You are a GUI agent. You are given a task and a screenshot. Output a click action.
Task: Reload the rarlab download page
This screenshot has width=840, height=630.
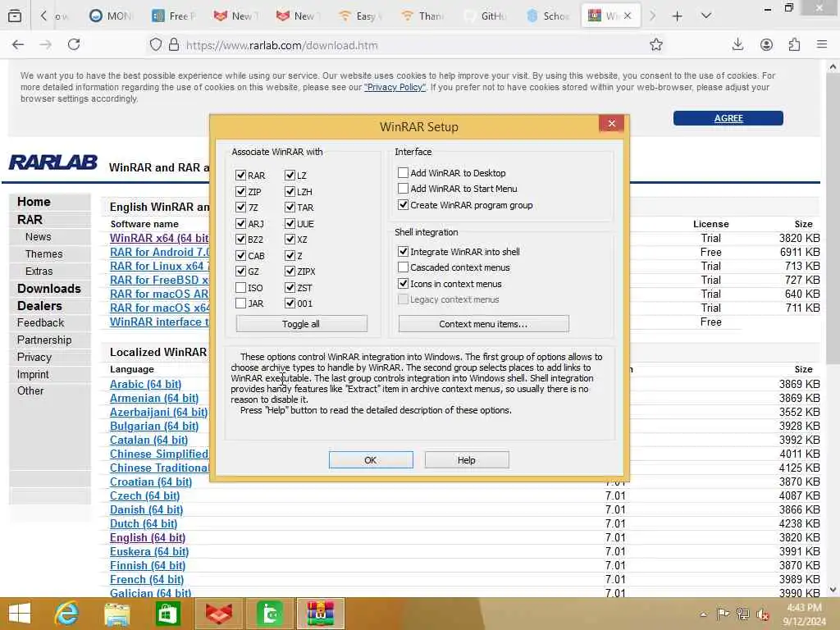pos(74,44)
